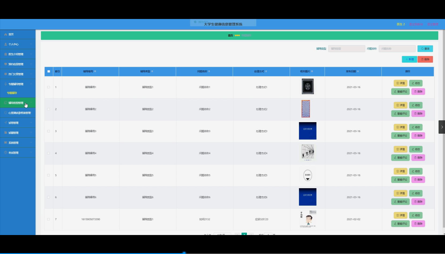Image resolution: width=445 pixels, height=254 pixels.
Task: Click 查看评论 for row 辅导编号3
Action: (x=400, y=136)
